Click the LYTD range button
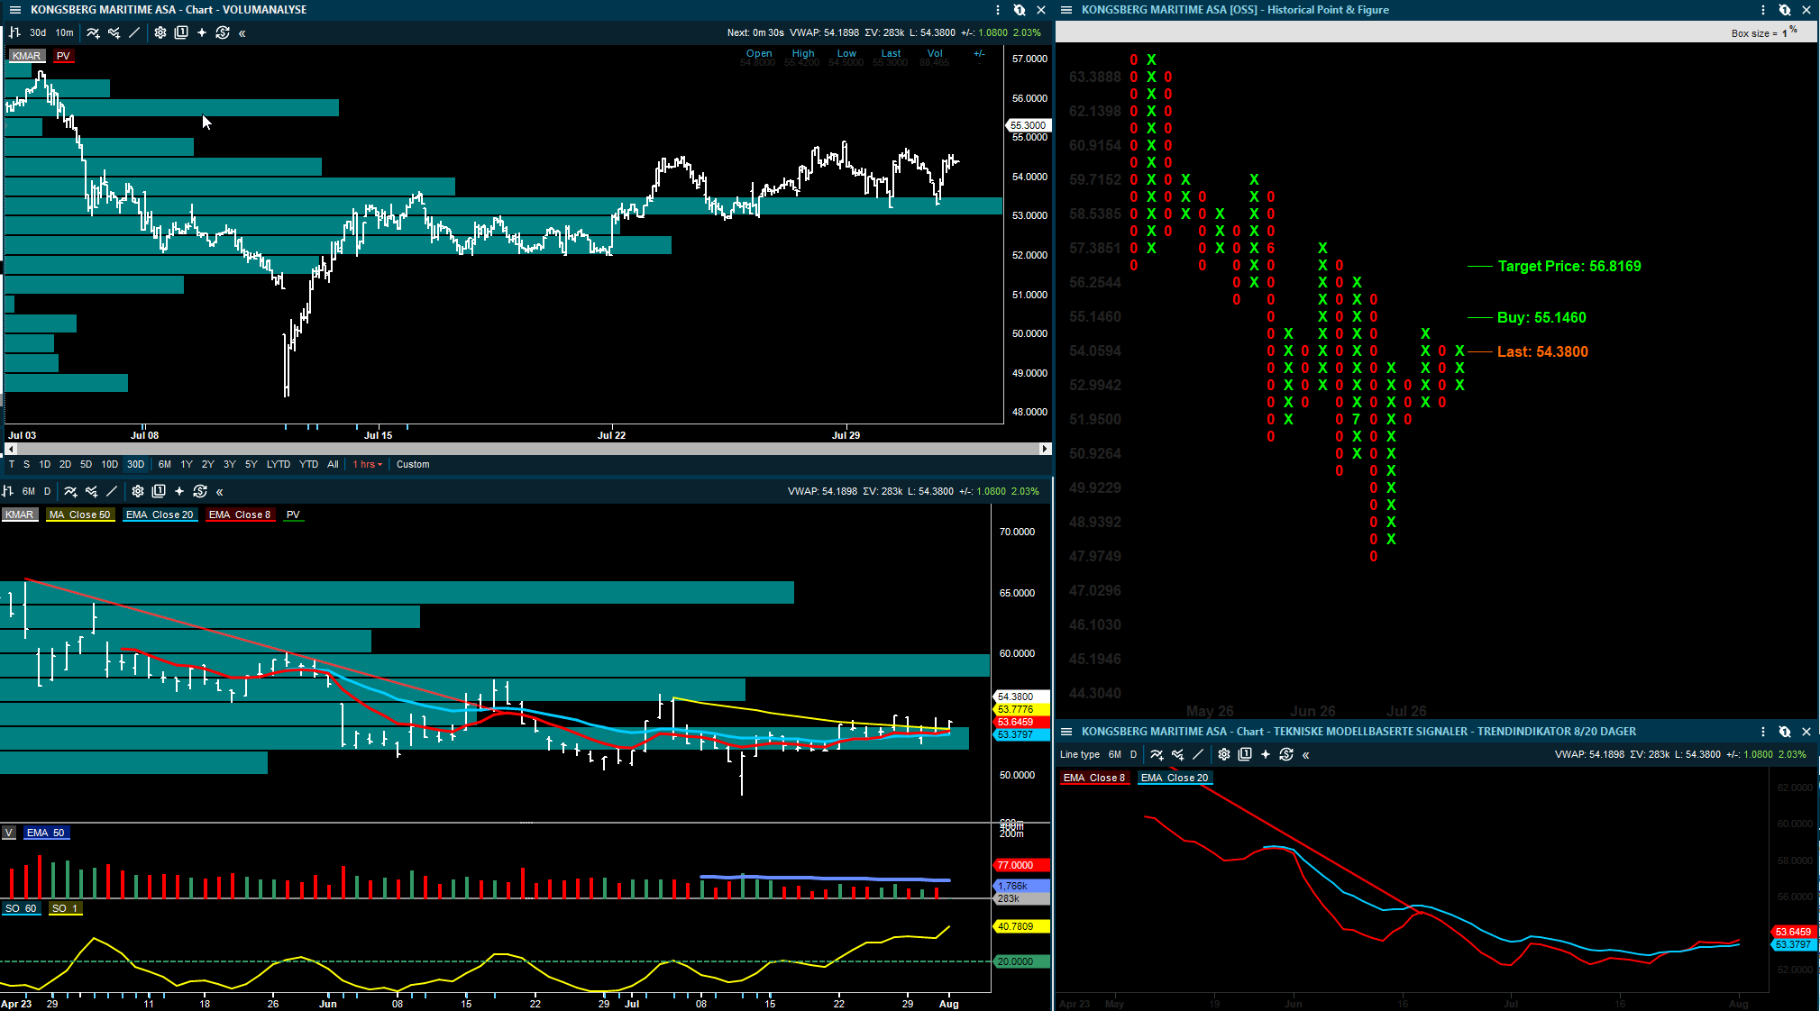The height and width of the screenshot is (1011, 1820). 279,465
